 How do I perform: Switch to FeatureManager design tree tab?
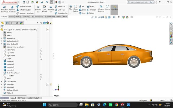2,23
